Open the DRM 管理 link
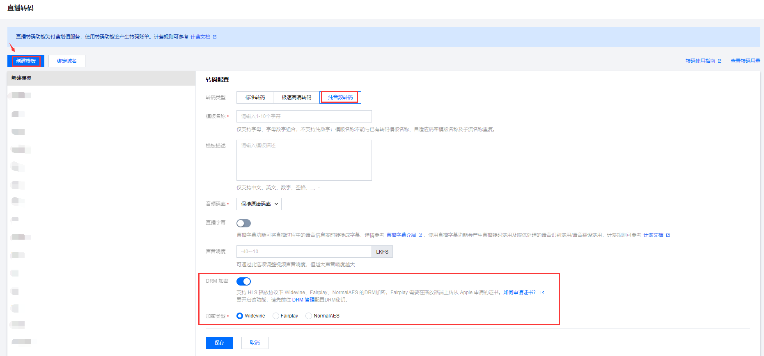This screenshot has width=764, height=356. point(303,300)
